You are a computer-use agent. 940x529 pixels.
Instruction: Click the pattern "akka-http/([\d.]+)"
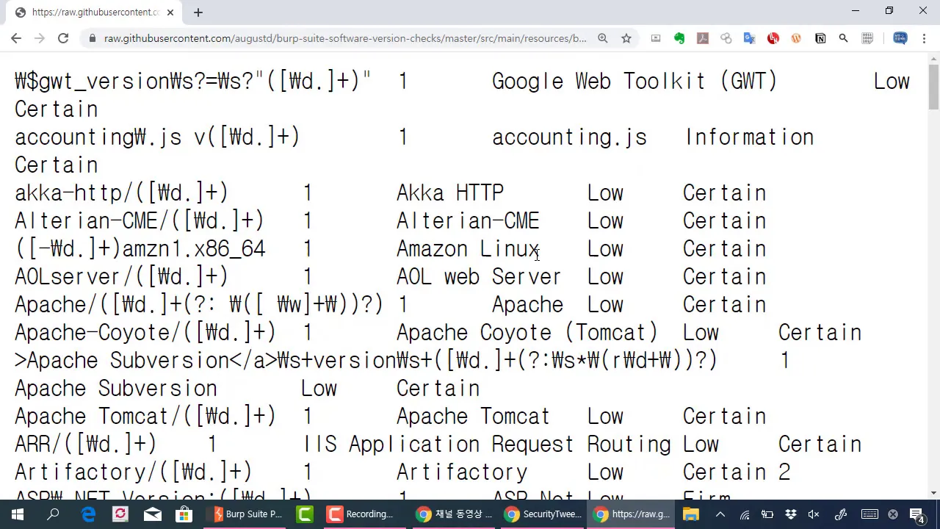(x=122, y=192)
